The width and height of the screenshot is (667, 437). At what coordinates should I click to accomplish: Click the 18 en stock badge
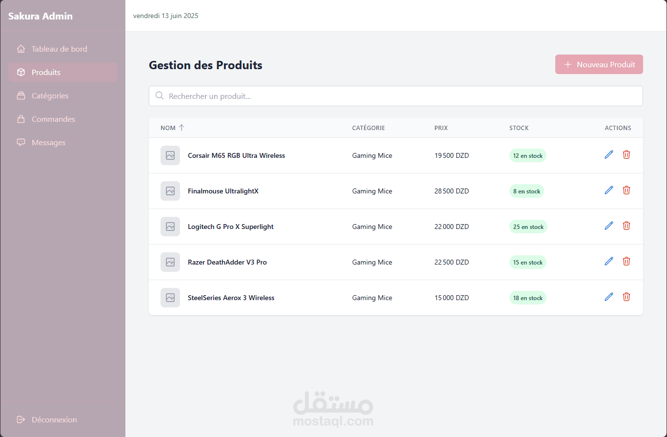528,298
